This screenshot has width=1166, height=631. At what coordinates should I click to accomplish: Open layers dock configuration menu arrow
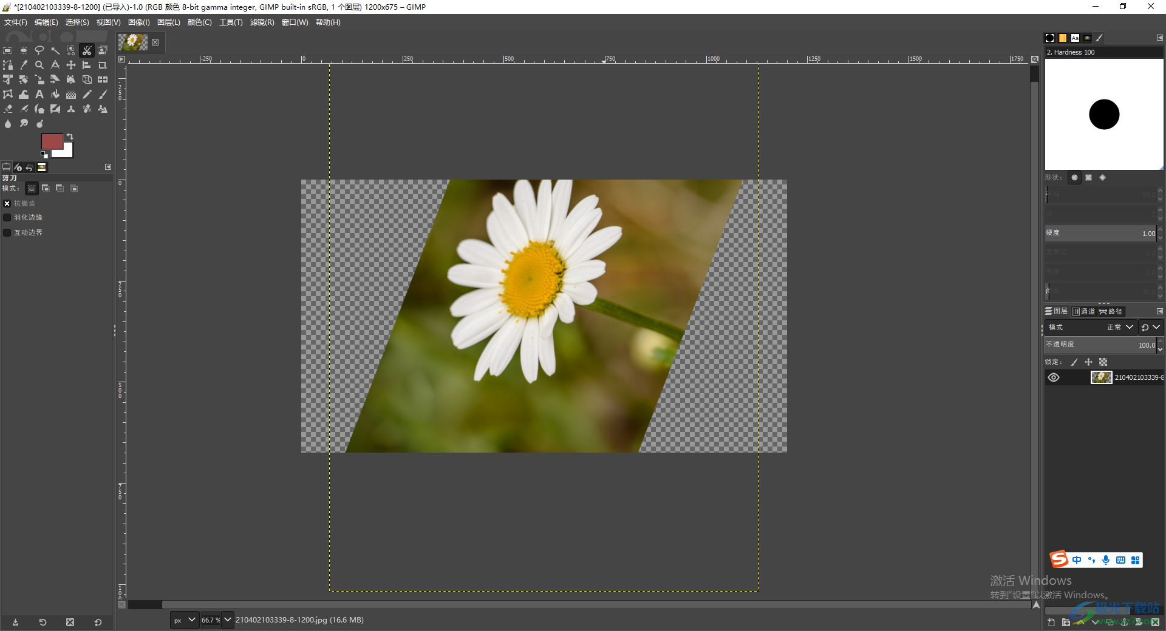(x=1159, y=311)
